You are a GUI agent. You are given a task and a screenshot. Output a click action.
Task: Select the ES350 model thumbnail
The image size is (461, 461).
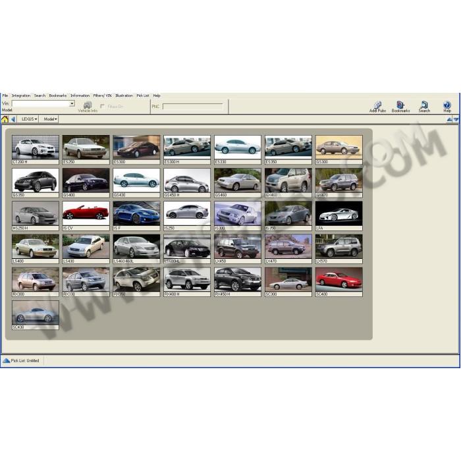pyautogui.click(x=288, y=149)
